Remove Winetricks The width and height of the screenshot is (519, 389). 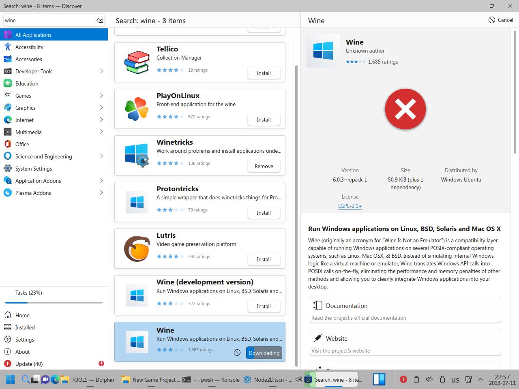pos(264,166)
